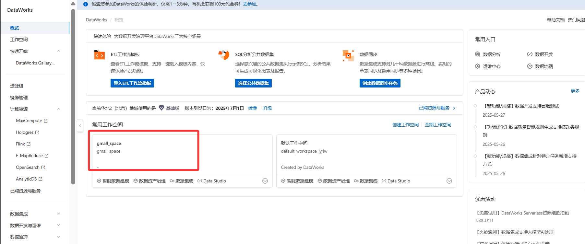Click the sidebar vertical scrollbar
Image resolution: width=585 pixels, height=244 pixels.
click(x=73, y=97)
